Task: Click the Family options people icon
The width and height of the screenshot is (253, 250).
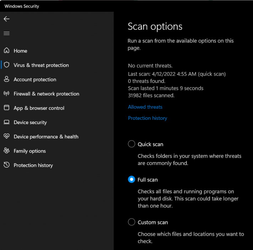Action: [x=7, y=150]
